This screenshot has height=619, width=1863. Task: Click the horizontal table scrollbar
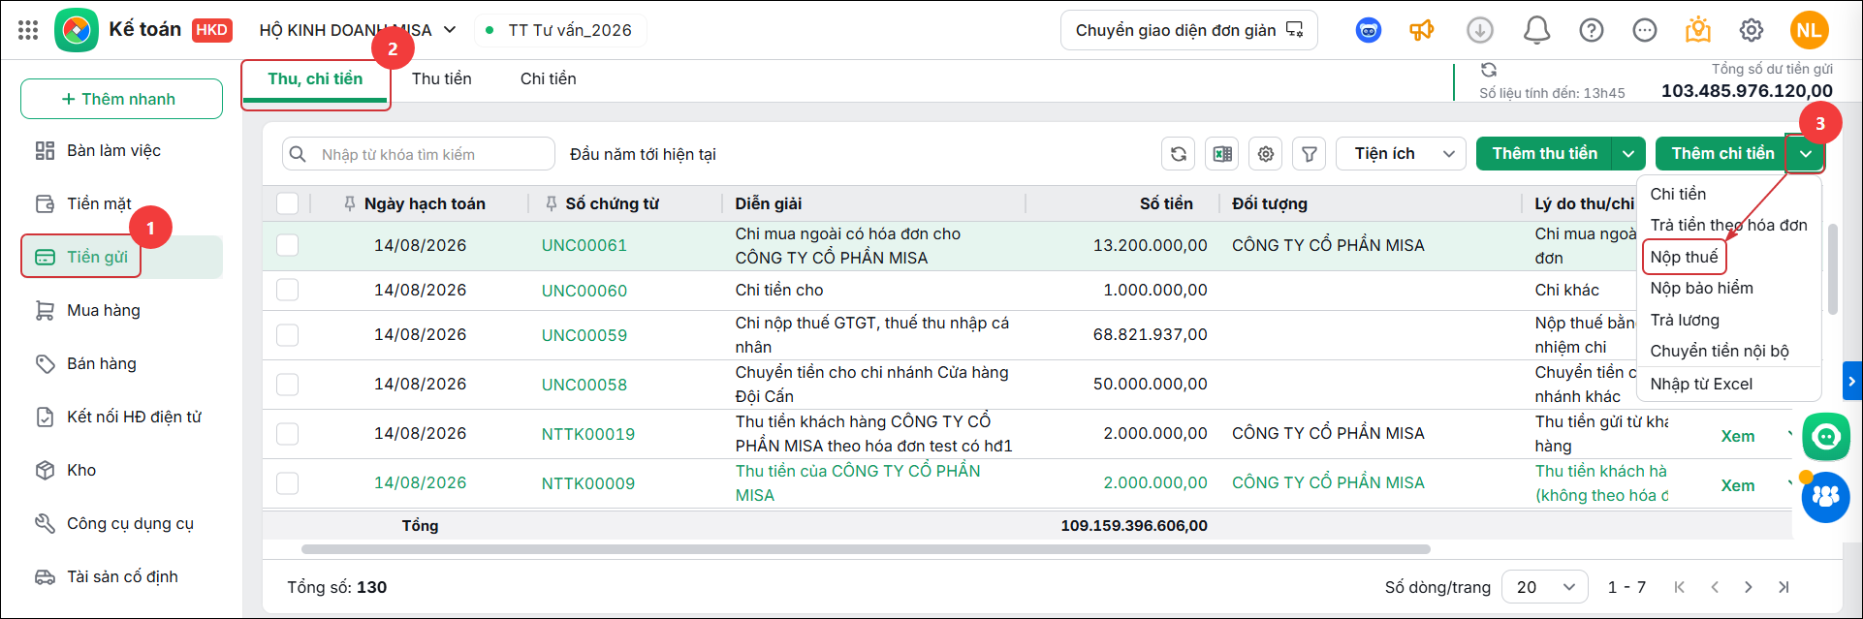[x=866, y=549]
